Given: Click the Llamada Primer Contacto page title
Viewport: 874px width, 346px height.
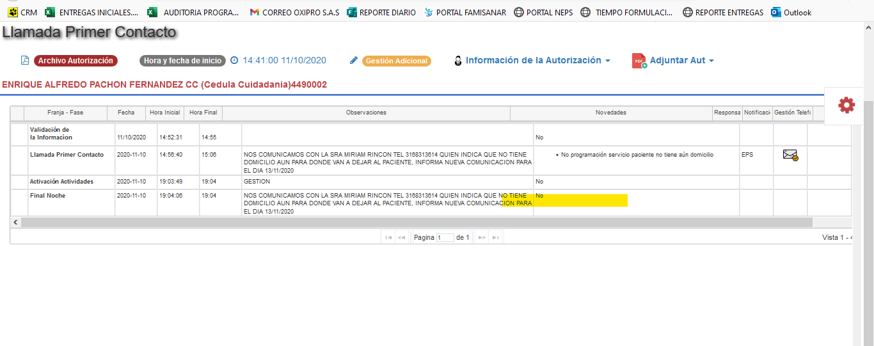Looking at the screenshot, I should pyautogui.click(x=89, y=31).
